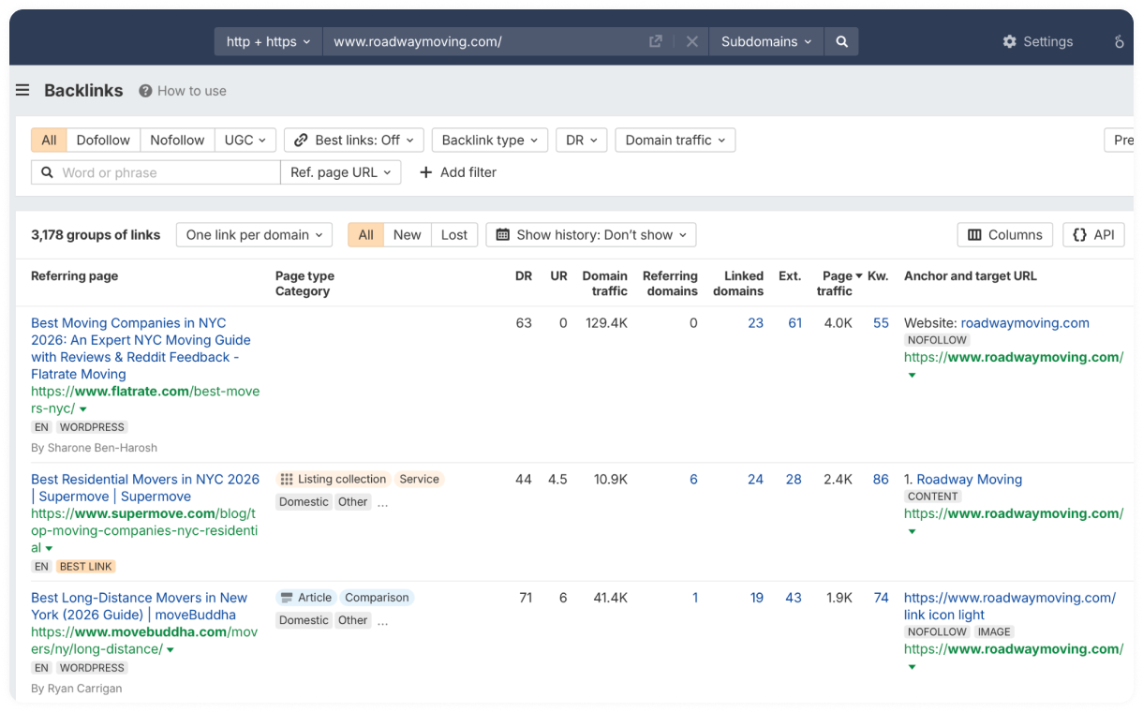Click the Listing collection page type tag

(334, 479)
